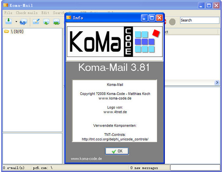Click the Koma-Mail 3.81 version heading
The image size is (223, 172).
[x=114, y=67]
